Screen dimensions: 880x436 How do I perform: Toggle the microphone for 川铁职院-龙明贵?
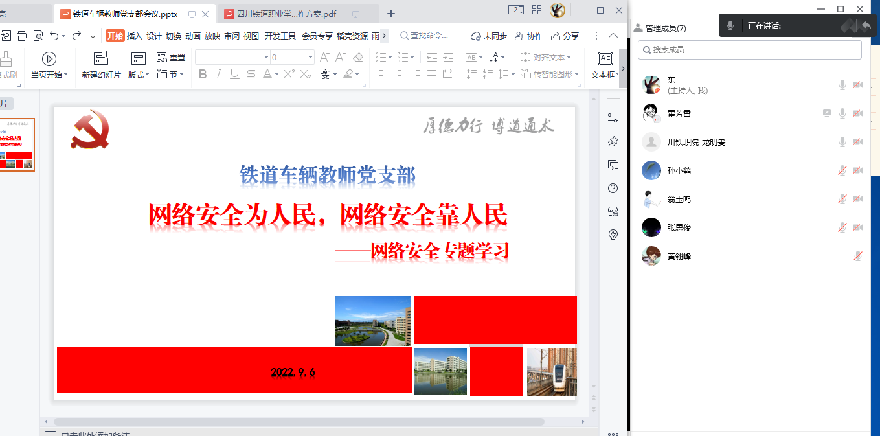point(842,142)
